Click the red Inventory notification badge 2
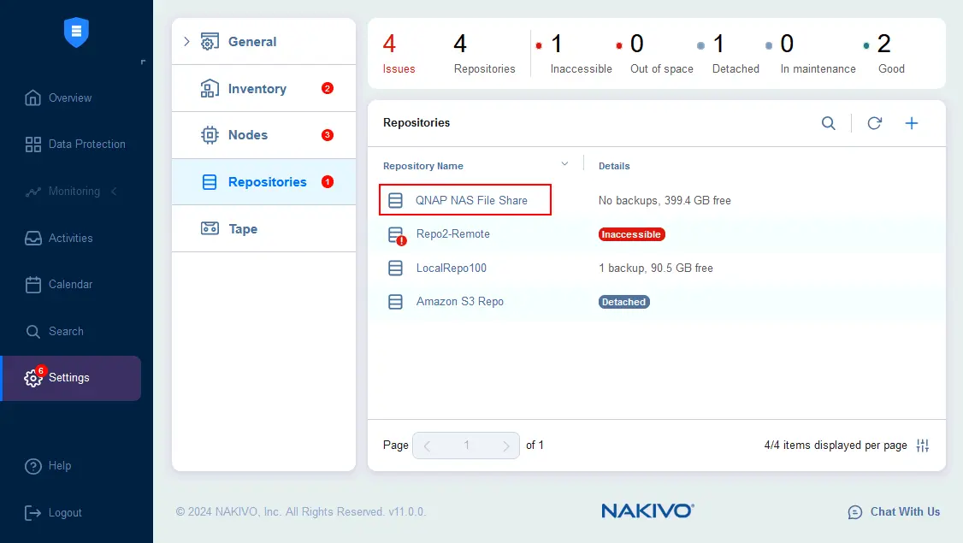963x543 pixels. (328, 88)
